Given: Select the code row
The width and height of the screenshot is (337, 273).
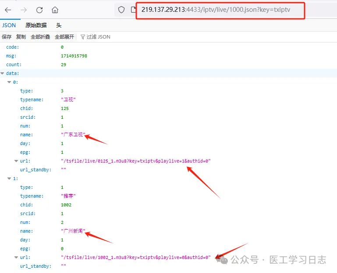Looking at the screenshot, I should [x=168, y=47].
